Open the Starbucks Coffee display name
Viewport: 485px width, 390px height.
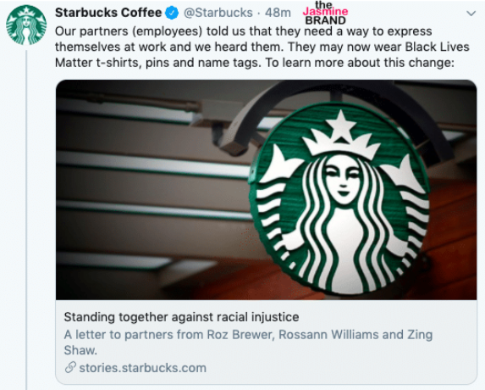coord(108,13)
